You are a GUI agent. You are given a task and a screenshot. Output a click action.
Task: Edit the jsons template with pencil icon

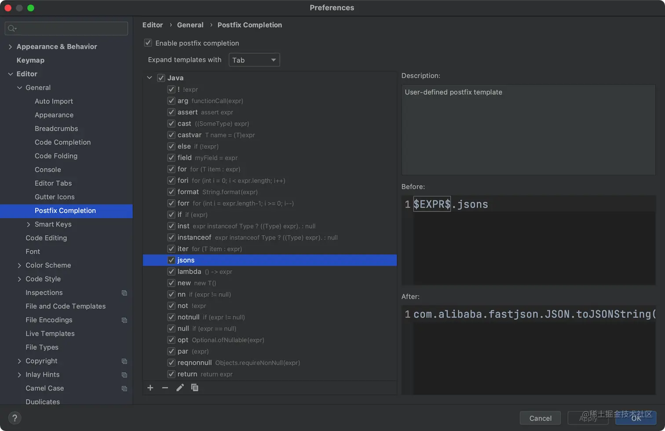click(180, 387)
